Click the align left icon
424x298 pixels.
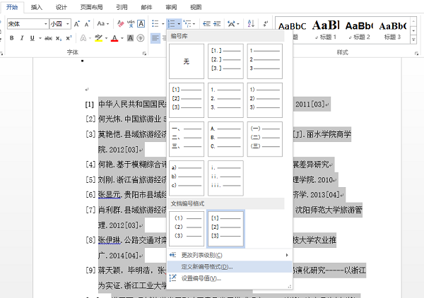coord(155,38)
